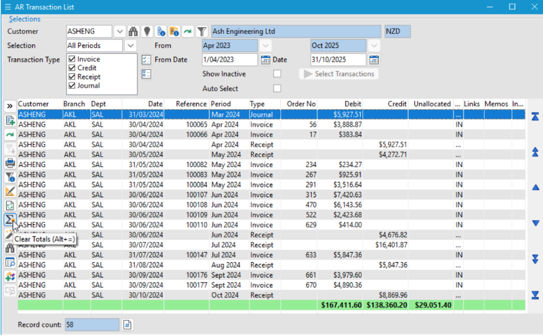Expand the side toolbar double-chevron
Image resolution: width=543 pixels, height=336 pixels.
point(10,106)
